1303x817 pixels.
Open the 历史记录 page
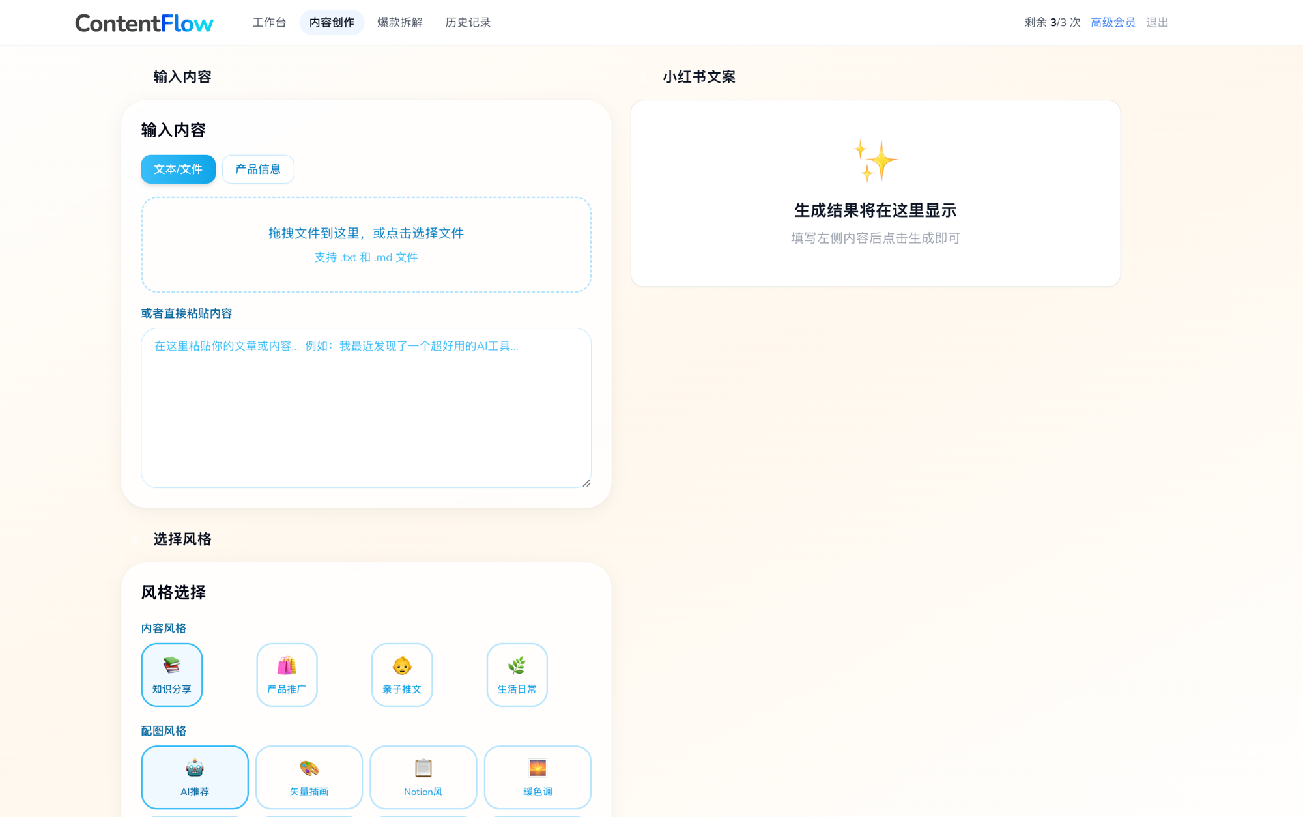click(x=468, y=22)
